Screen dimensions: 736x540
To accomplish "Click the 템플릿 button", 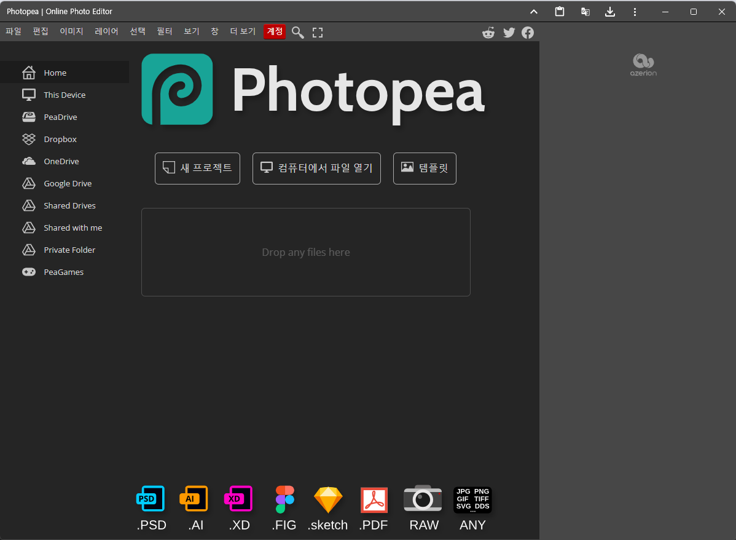I will [425, 169].
